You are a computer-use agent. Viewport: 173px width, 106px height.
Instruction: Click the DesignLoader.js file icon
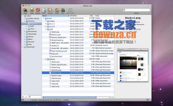tap(50, 40)
